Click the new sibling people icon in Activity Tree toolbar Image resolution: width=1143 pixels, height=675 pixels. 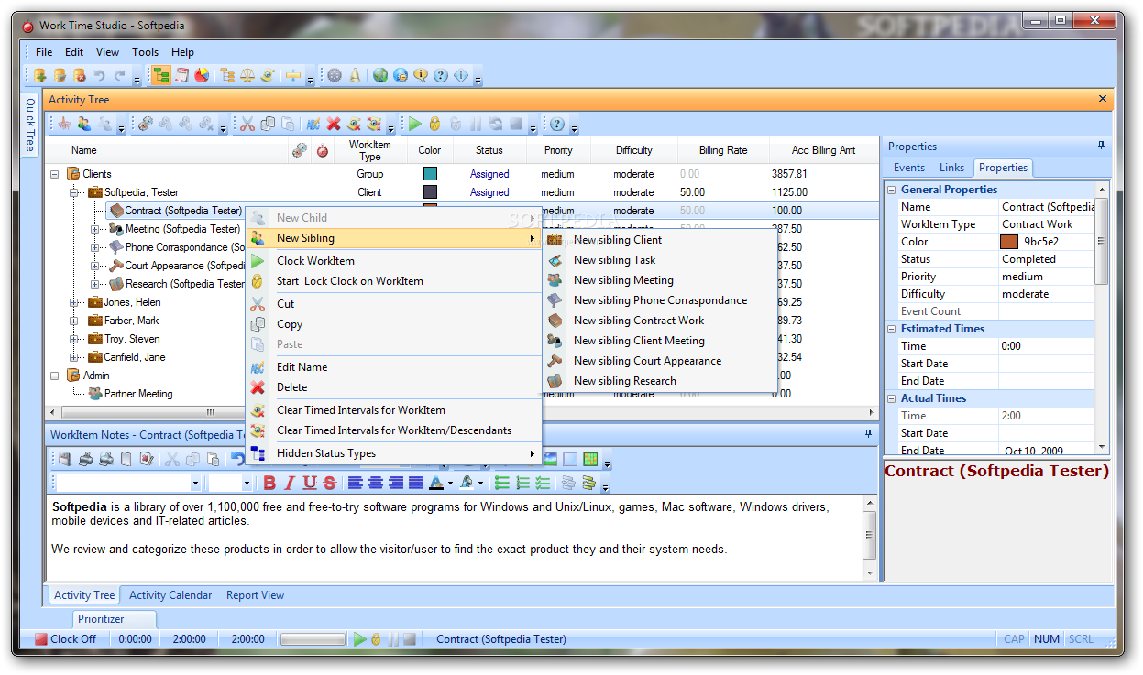point(84,124)
